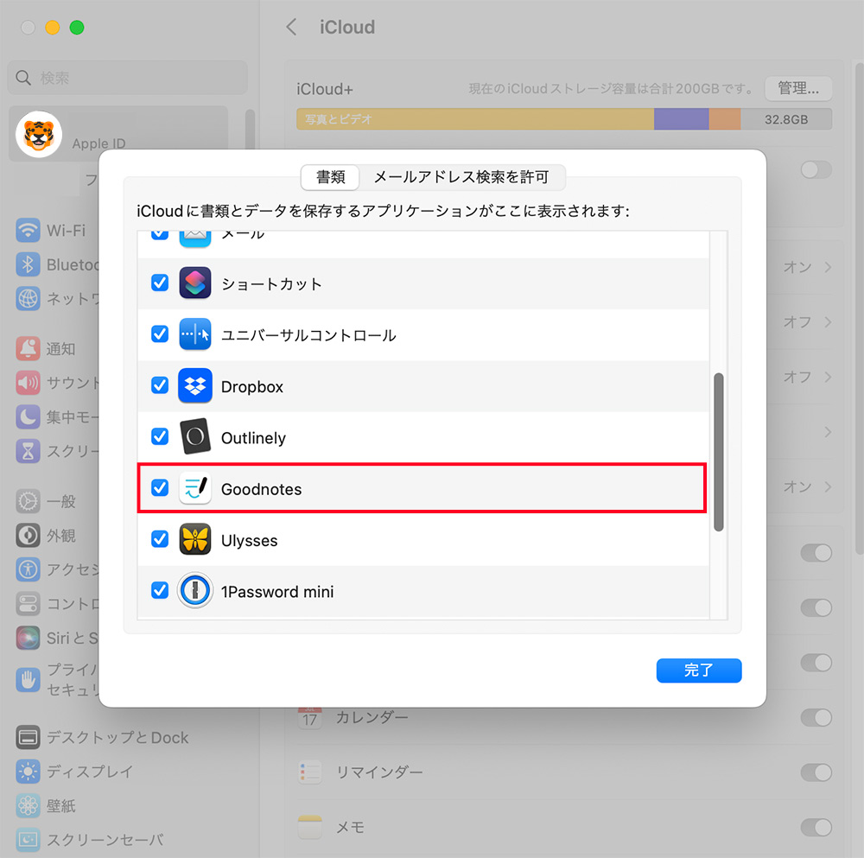Image resolution: width=864 pixels, height=858 pixels.
Task: Click the orange storage bar segment
Action: pos(725,119)
